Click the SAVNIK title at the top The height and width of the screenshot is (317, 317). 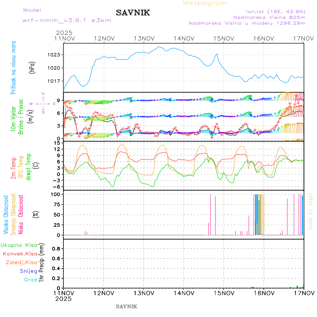pos(133,13)
